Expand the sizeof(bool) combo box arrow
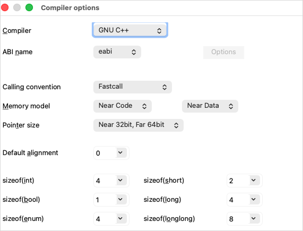This screenshot has width=303, height=231. (121, 200)
